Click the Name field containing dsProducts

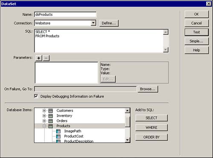coord(65,14)
